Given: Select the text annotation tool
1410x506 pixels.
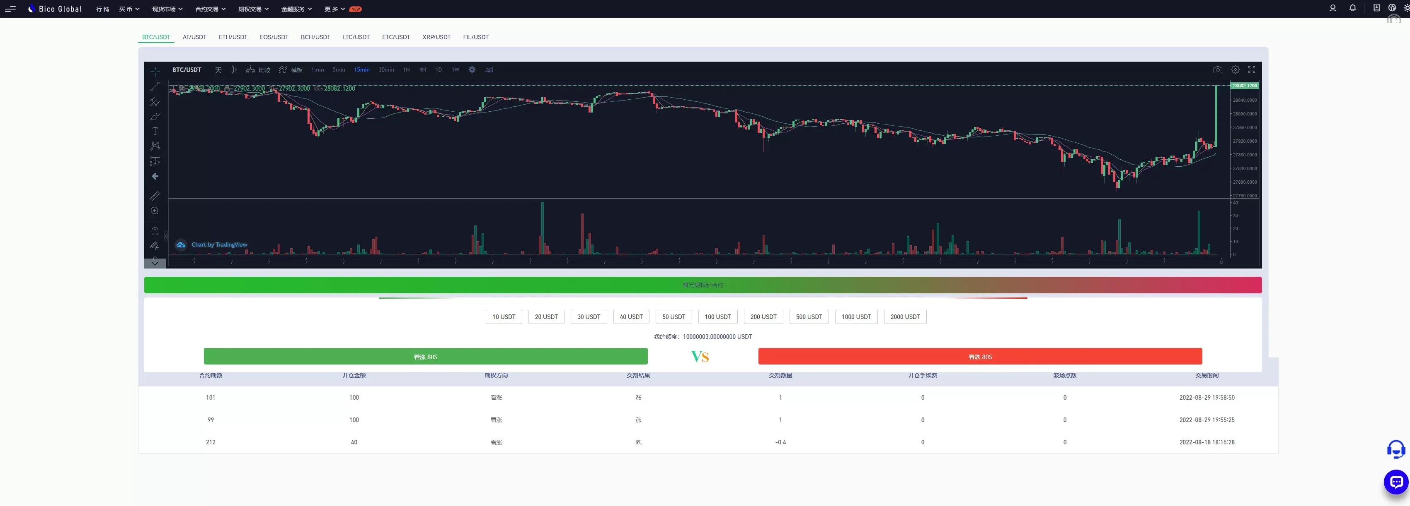Looking at the screenshot, I should [x=155, y=131].
